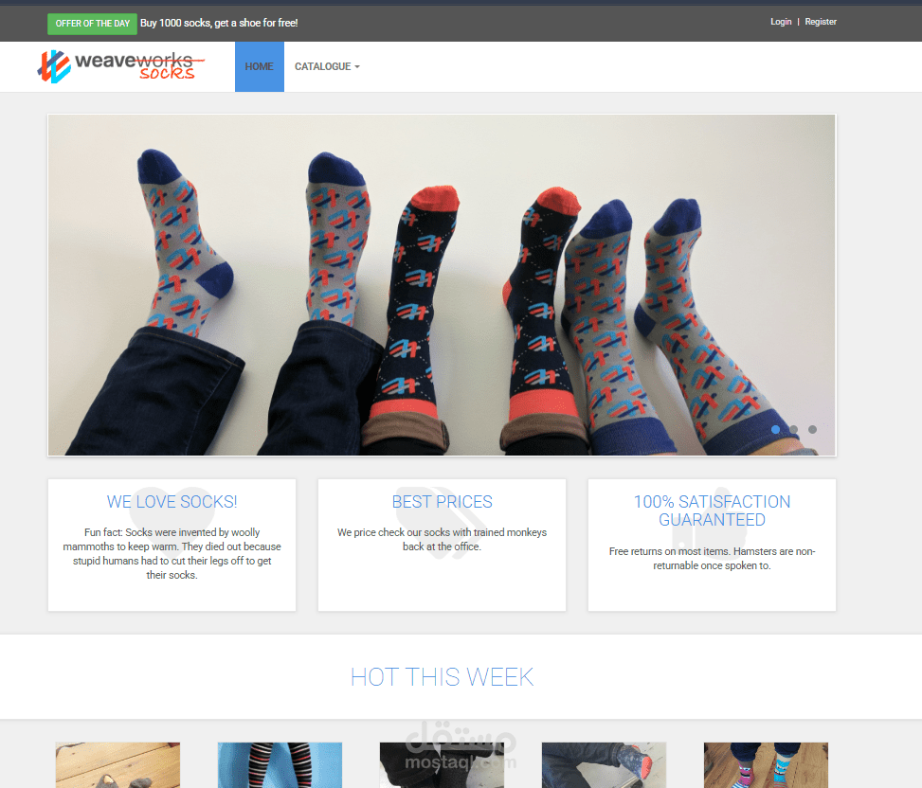Viewport: 922px width, 788px height.
Task: Open the colorful socks thumbnail on the far right
Action: point(765,764)
